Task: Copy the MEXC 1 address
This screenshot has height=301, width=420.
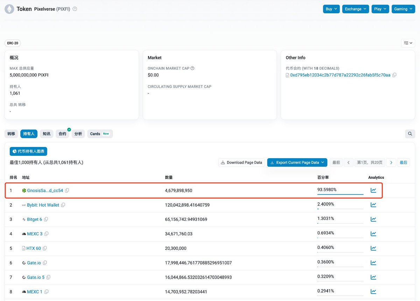Action: pos(47,292)
